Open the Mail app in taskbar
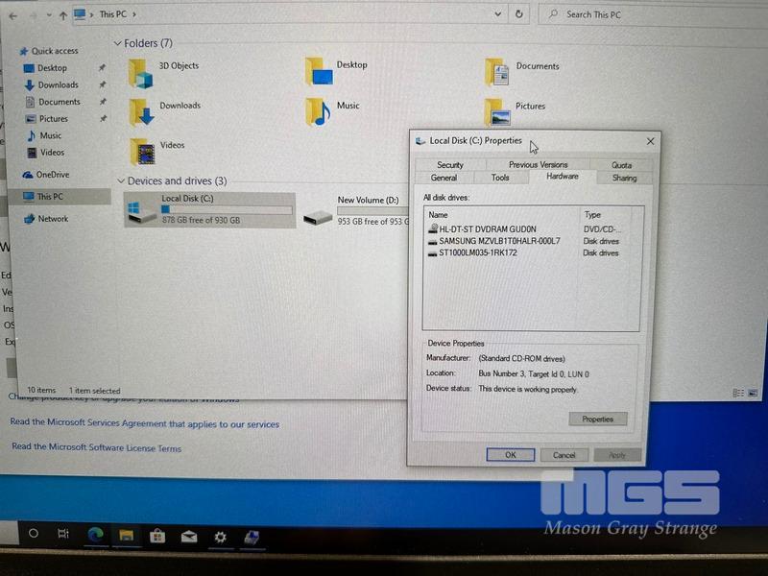 tap(189, 536)
